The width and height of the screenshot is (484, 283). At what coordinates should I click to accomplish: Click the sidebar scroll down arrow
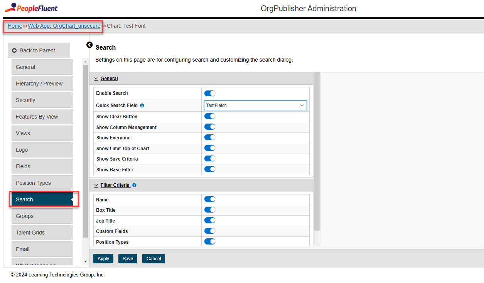(x=85, y=261)
